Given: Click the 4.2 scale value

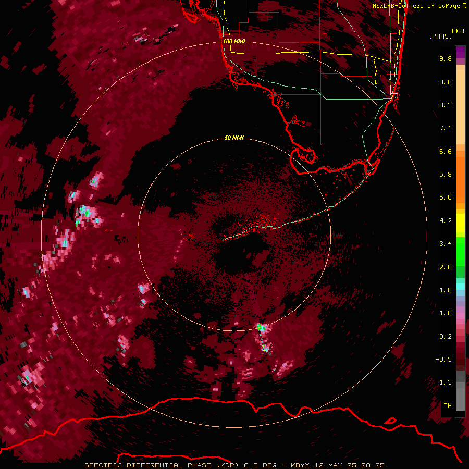Looking at the screenshot, I should [x=446, y=221].
